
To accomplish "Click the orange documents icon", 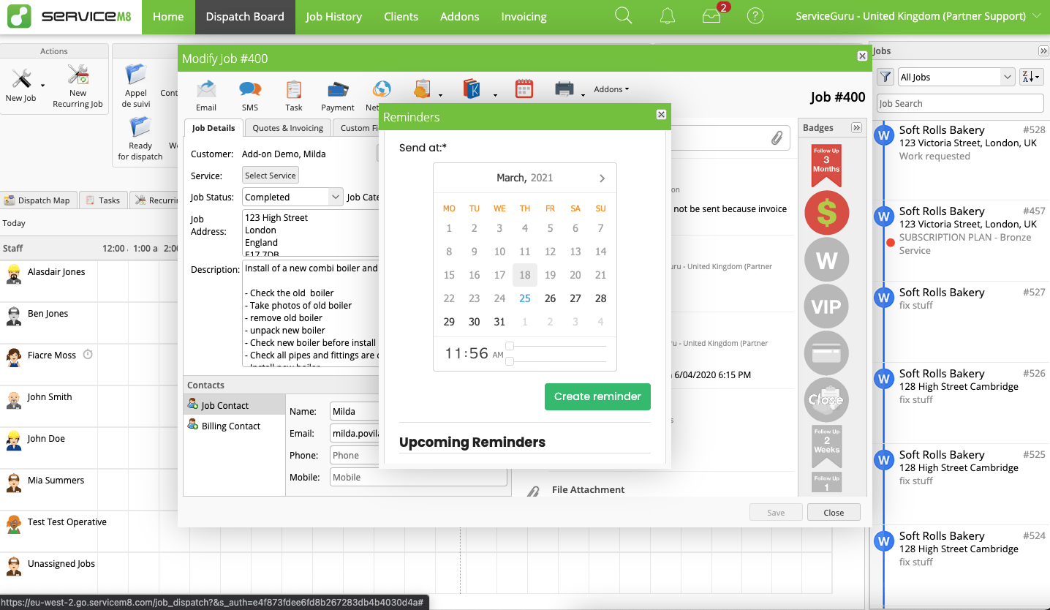I will coord(422,89).
